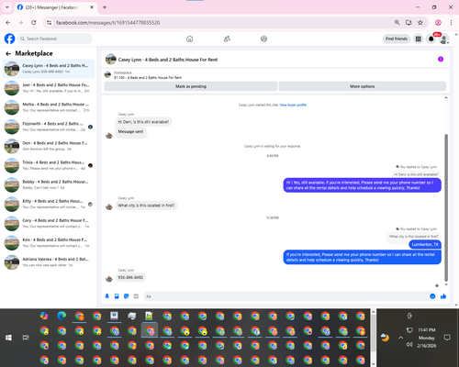The width and height of the screenshot is (459, 367).
Task: Focus the Search Facebook field
Action: 55,39
